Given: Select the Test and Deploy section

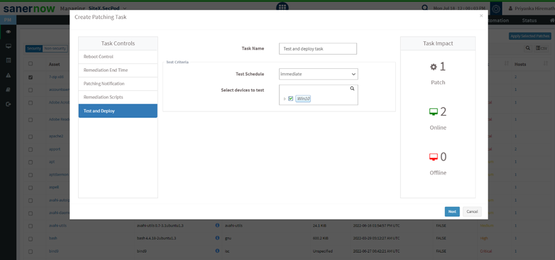Looking at the screenshot, I should pyautogui.click(x=118, y=111).
